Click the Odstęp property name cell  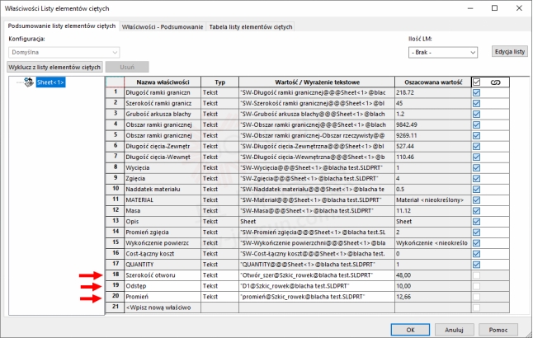tap(163, 286)
